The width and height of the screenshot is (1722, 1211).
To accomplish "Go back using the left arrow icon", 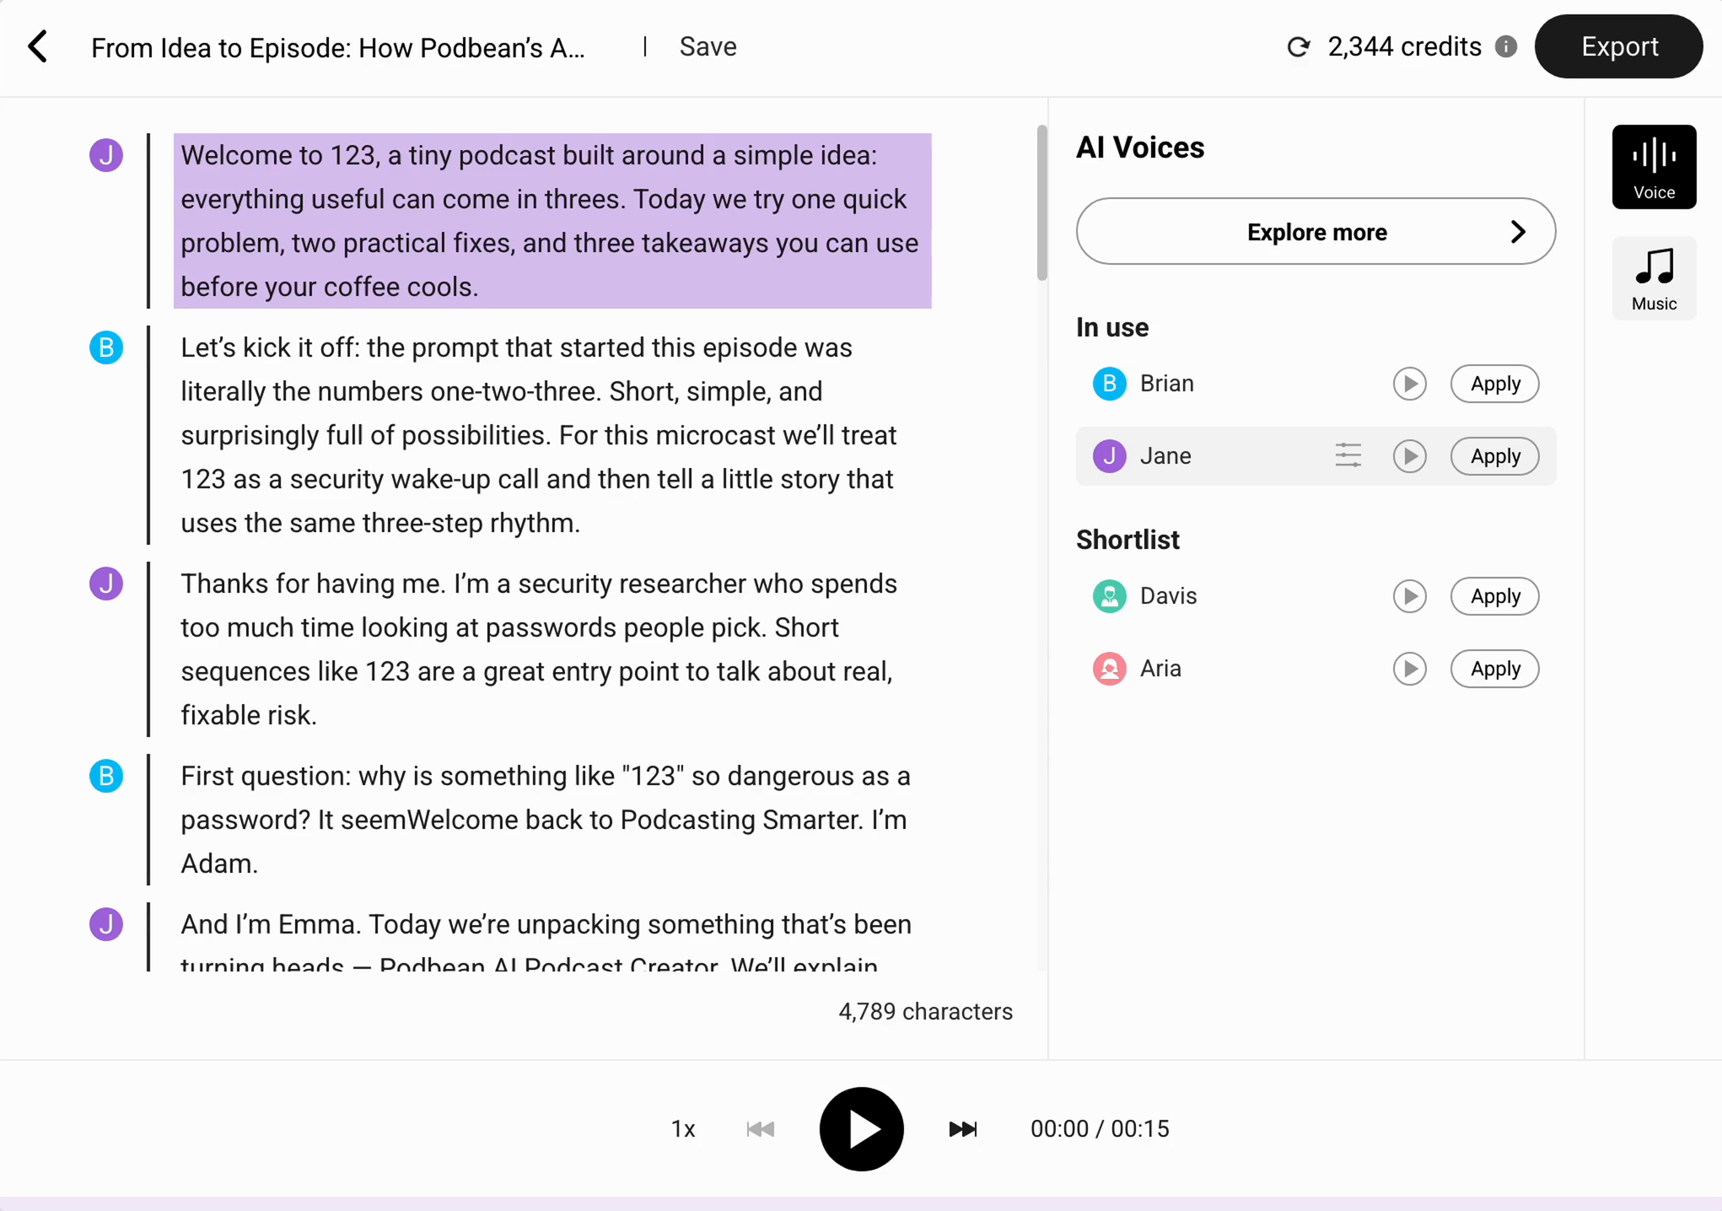I will click(x=38, y=46).
